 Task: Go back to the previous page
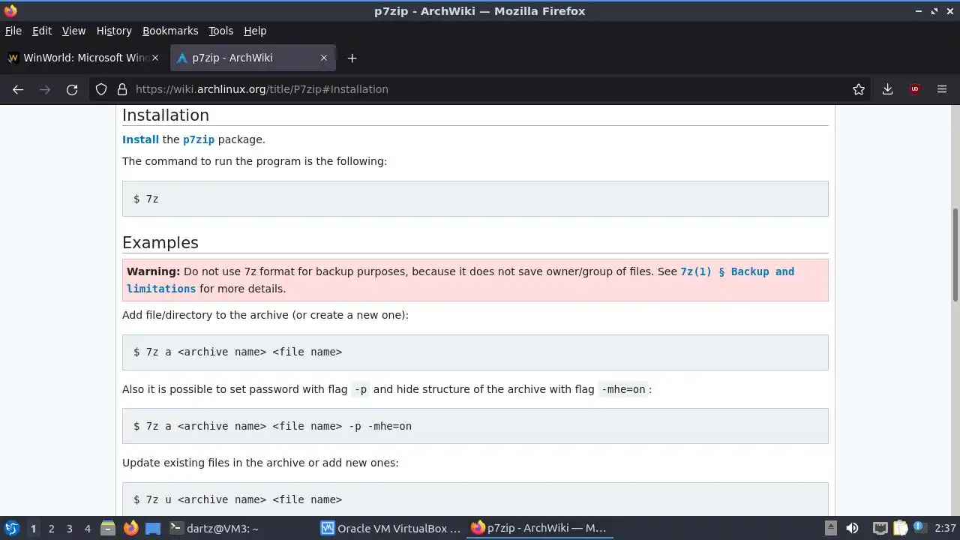tap(18, 89)
